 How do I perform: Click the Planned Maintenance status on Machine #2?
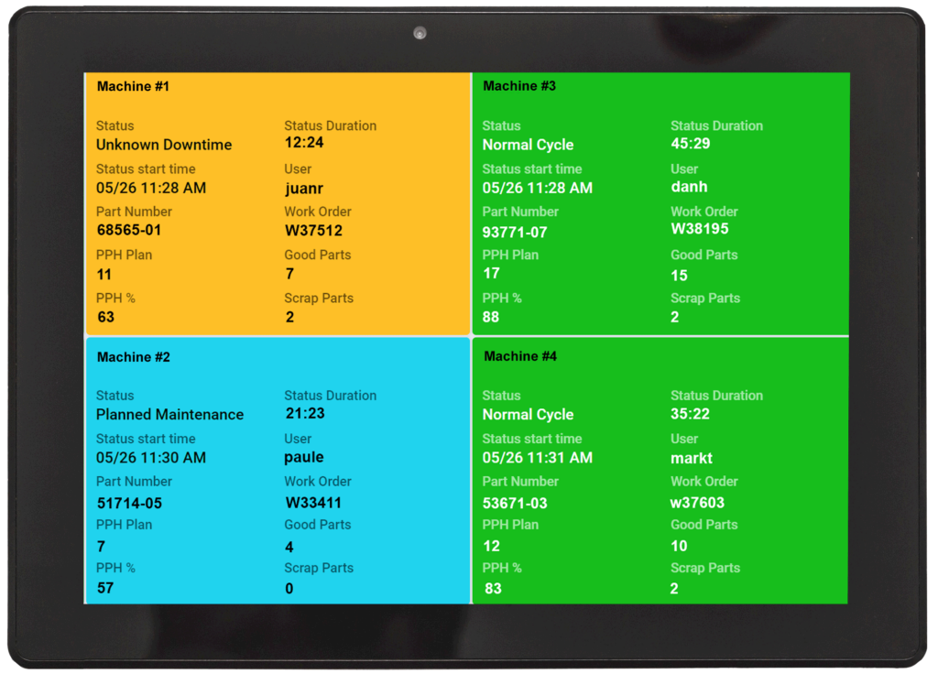coord(169,415)
